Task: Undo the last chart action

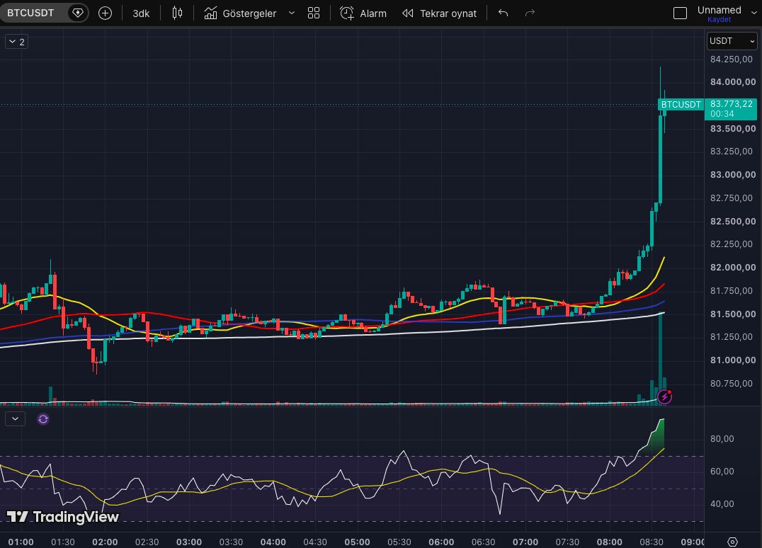Action: click(503, 13)
